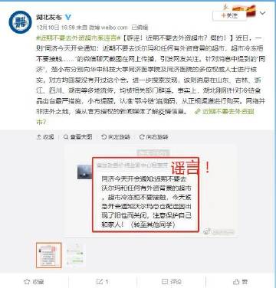
Task: Open 湖北发布 profile avatar
Action: tap(20, 22)
